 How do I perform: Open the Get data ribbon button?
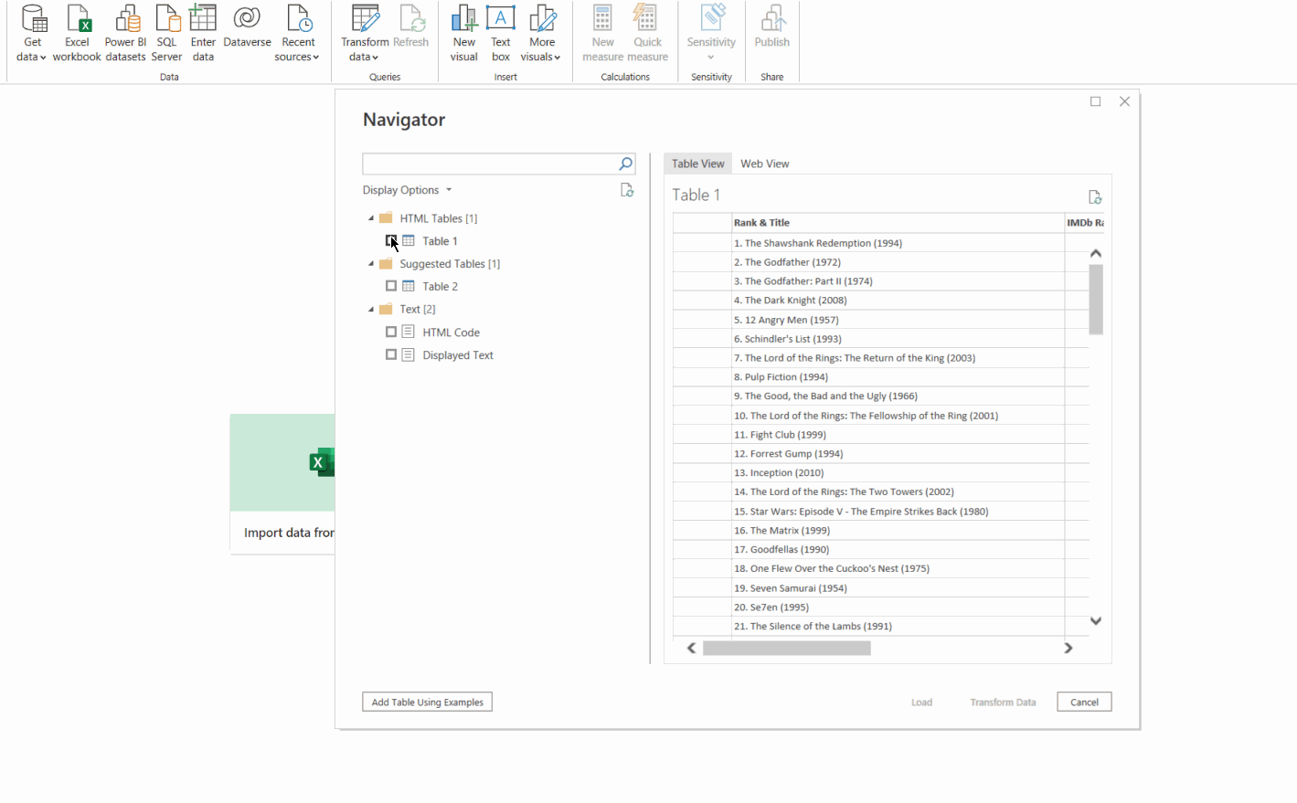(33, 34)
